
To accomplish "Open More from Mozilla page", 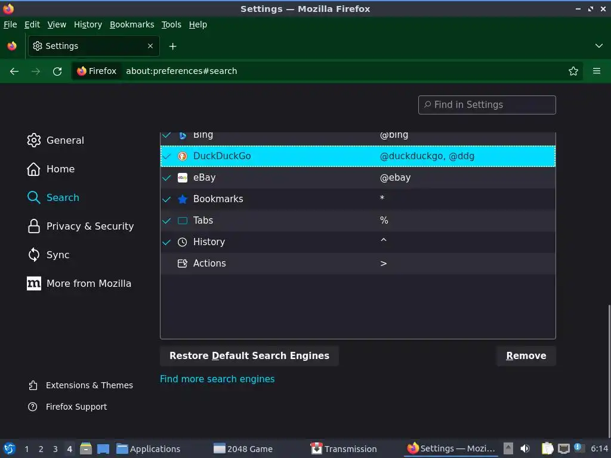I will click(79, 283).
